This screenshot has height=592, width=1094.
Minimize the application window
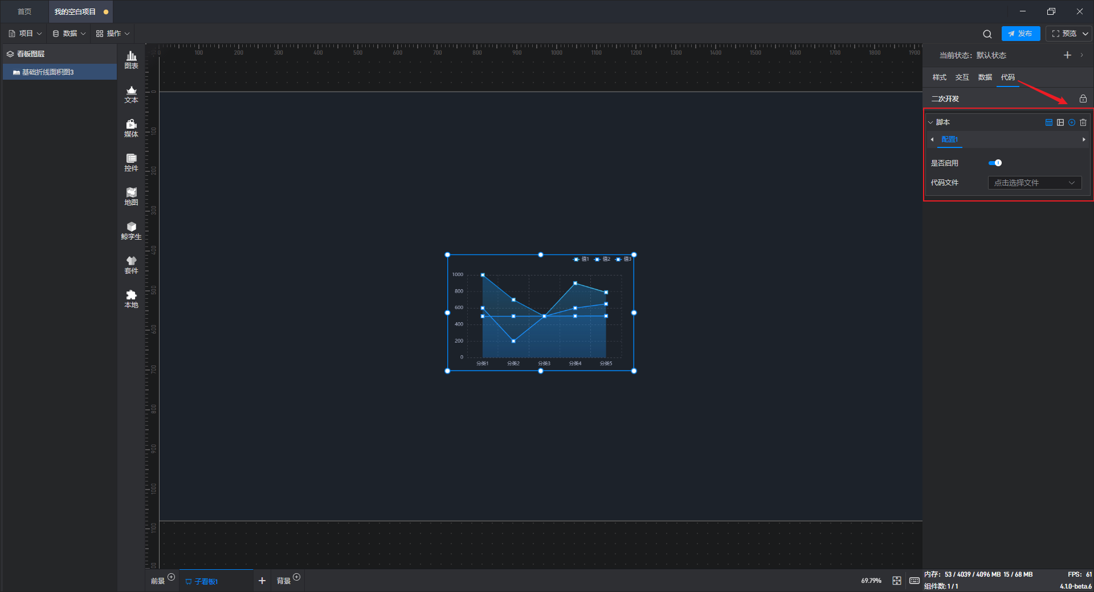point(1023,11)
